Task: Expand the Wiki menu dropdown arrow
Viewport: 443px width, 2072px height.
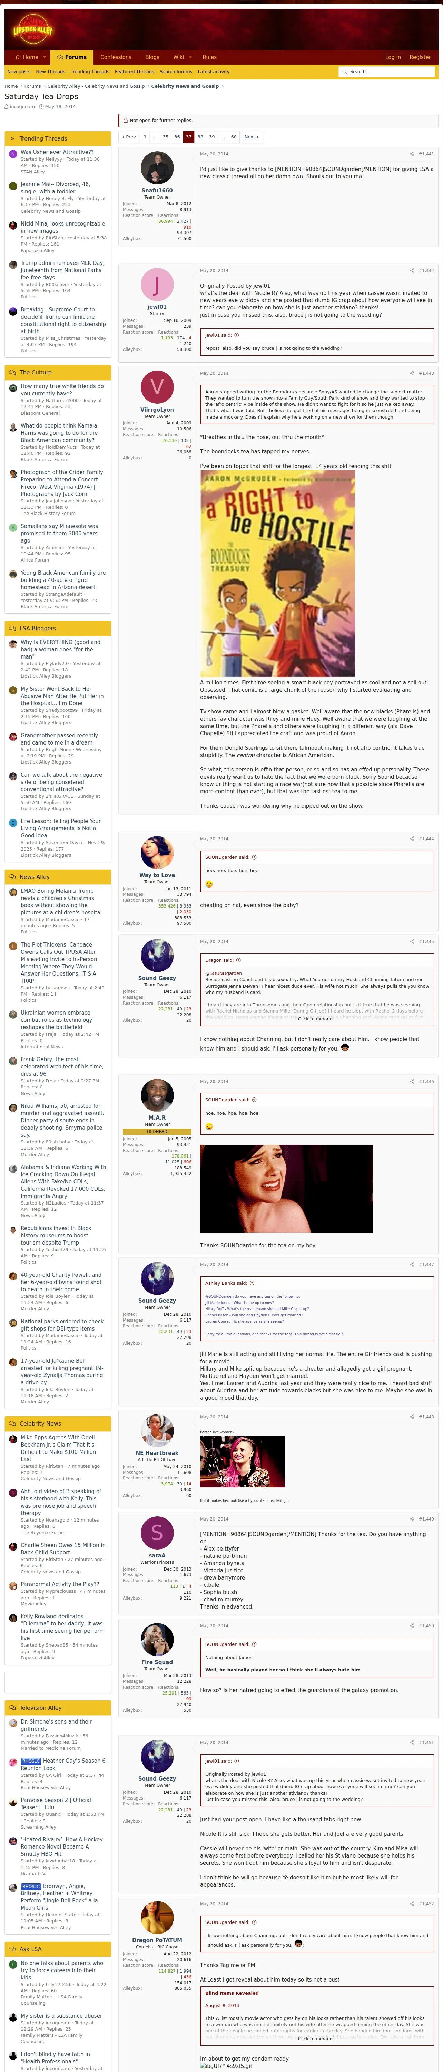Action: pyautogui.click(x=190, y=57)
